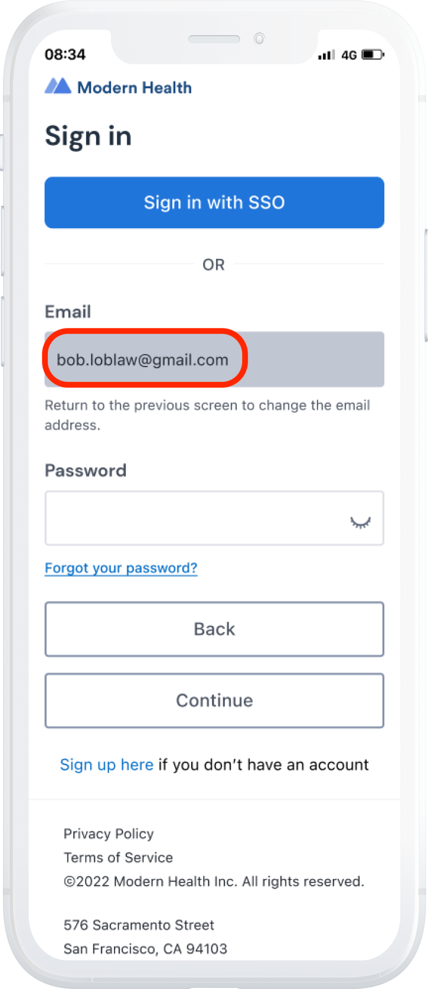Click the Sign in with SSO button
The height and width of the screenshot is (989, 428).
pyautogui.click(x=214, y=202)
